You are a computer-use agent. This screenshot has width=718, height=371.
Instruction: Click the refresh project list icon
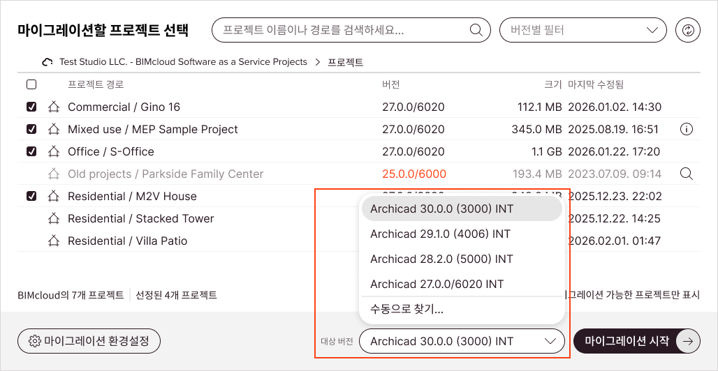tap(688, 31)
